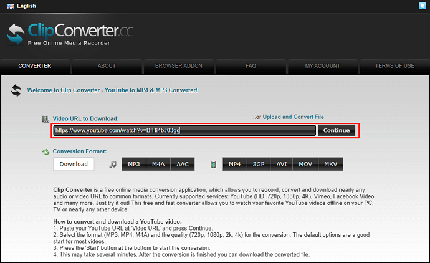
Task: Click the step '4. This may take several minutes' line
Action: tap(181, 254)
